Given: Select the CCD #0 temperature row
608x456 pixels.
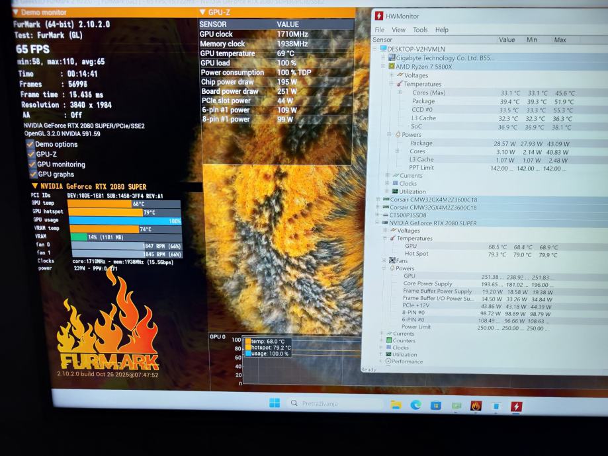Looking at the screenshot, I should [492, 110].
